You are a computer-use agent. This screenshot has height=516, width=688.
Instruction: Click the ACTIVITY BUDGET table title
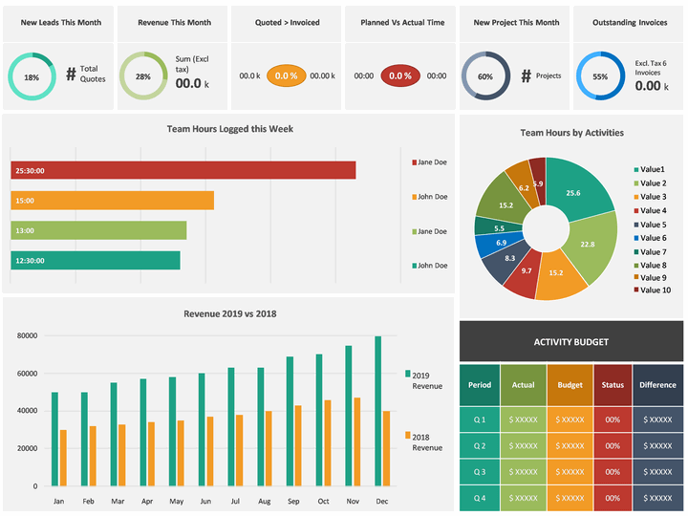(571, 342)
